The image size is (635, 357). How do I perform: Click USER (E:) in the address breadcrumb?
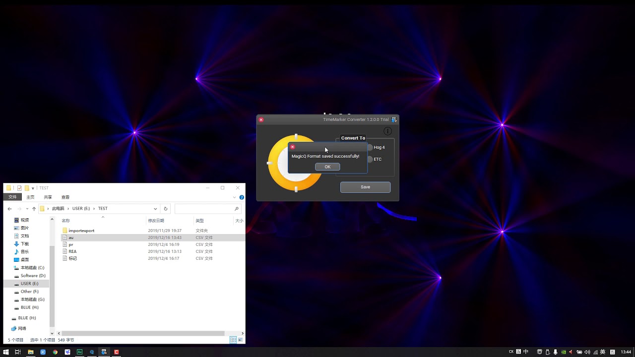pyautogui.click(x=81, y=209)
